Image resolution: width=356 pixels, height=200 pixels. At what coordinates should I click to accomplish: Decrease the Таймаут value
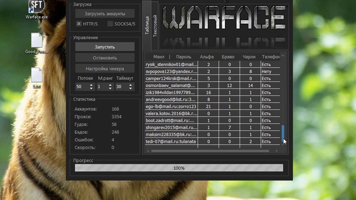pyautogui.click(x=131, y=88)
